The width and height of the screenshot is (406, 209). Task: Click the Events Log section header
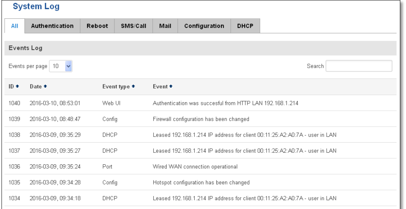point(200,48)
